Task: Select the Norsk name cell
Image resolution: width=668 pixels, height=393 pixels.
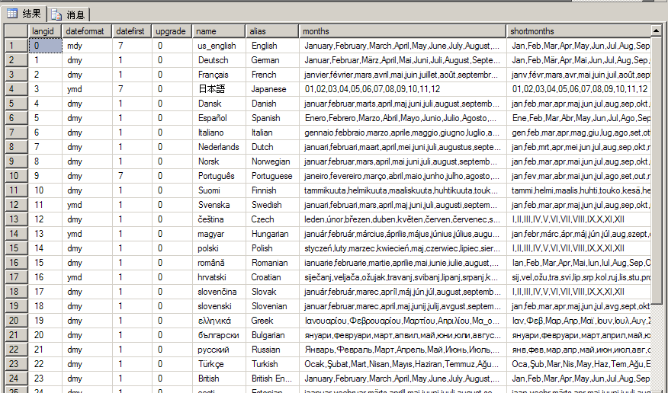Action: click(219, 161)
